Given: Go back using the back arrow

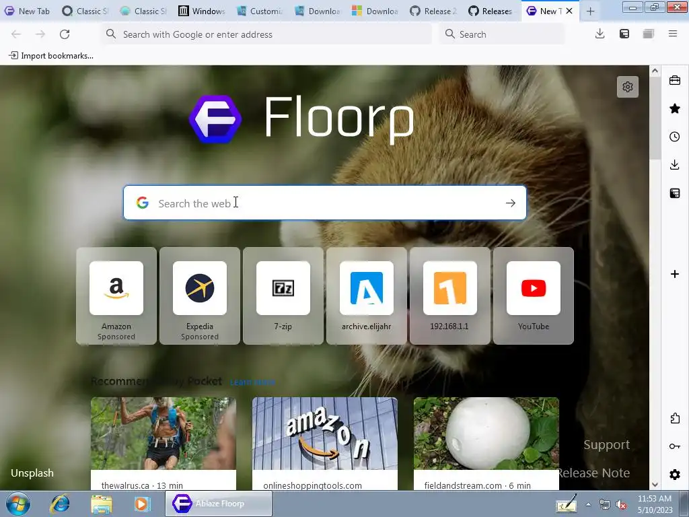Looking at the screenshot, I should [16, 34].
